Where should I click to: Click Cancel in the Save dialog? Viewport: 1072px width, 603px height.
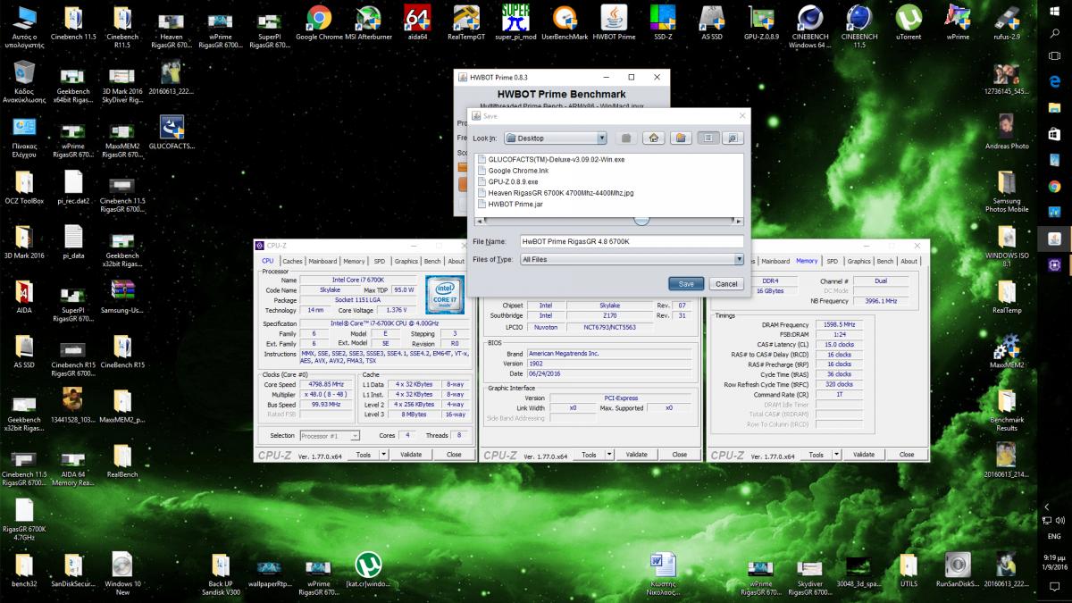pyautogui.click(x=726, y=283)
